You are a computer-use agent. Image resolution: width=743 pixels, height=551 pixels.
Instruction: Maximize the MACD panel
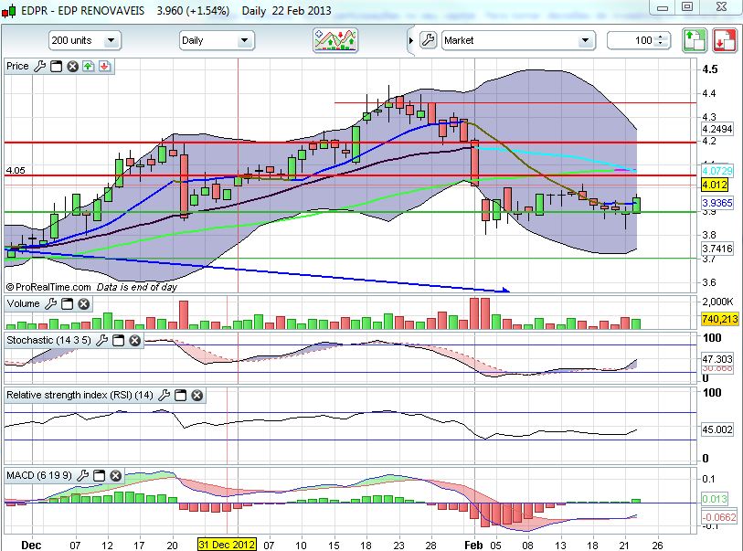pos(99,476)
